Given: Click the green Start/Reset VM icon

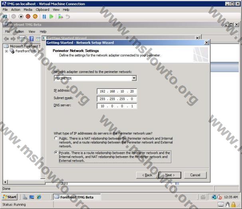Looking at the screenshot, I should [51, 16].
